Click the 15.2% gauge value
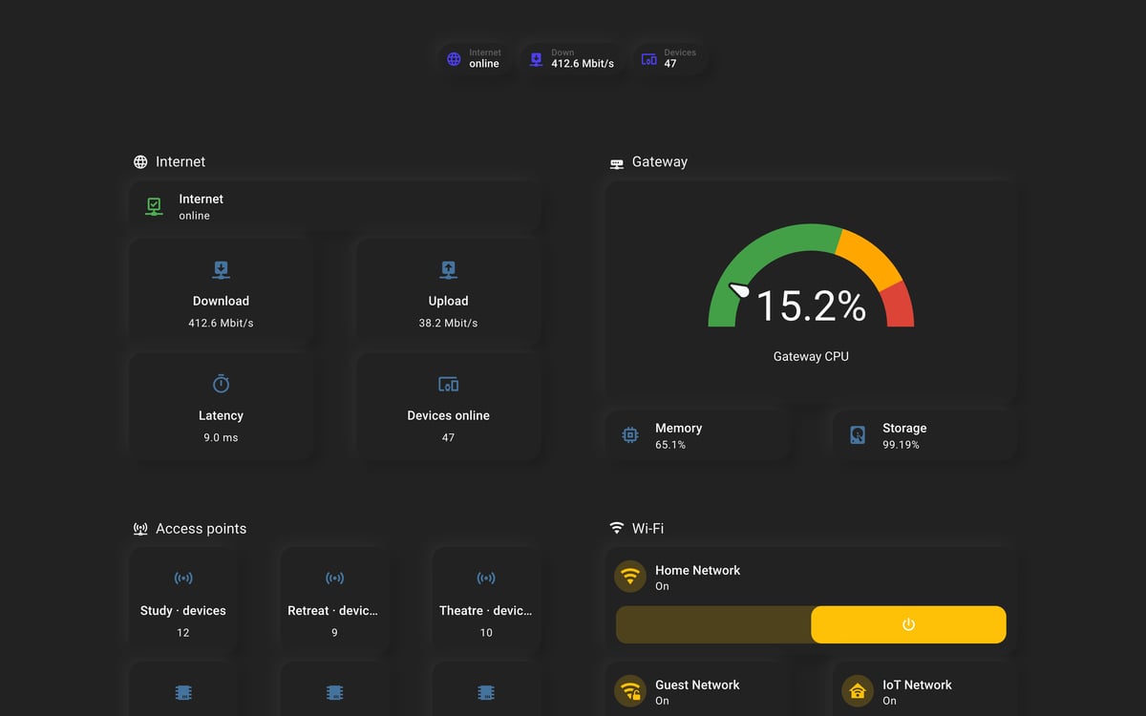The image size is (1146, 716). pyautogui.click(x=811, y=305)
